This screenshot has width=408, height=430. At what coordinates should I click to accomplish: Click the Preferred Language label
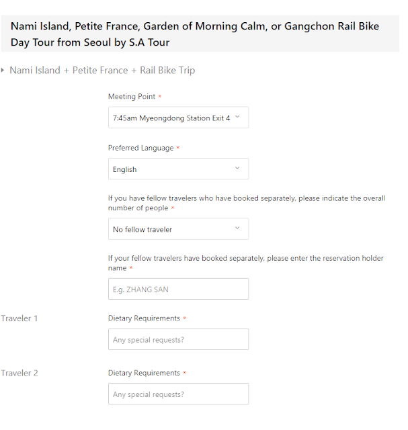tap(140, 148)
